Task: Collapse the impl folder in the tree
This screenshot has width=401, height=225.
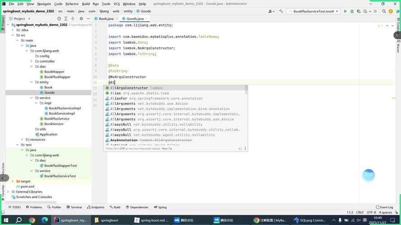Action: coord(36,103)
